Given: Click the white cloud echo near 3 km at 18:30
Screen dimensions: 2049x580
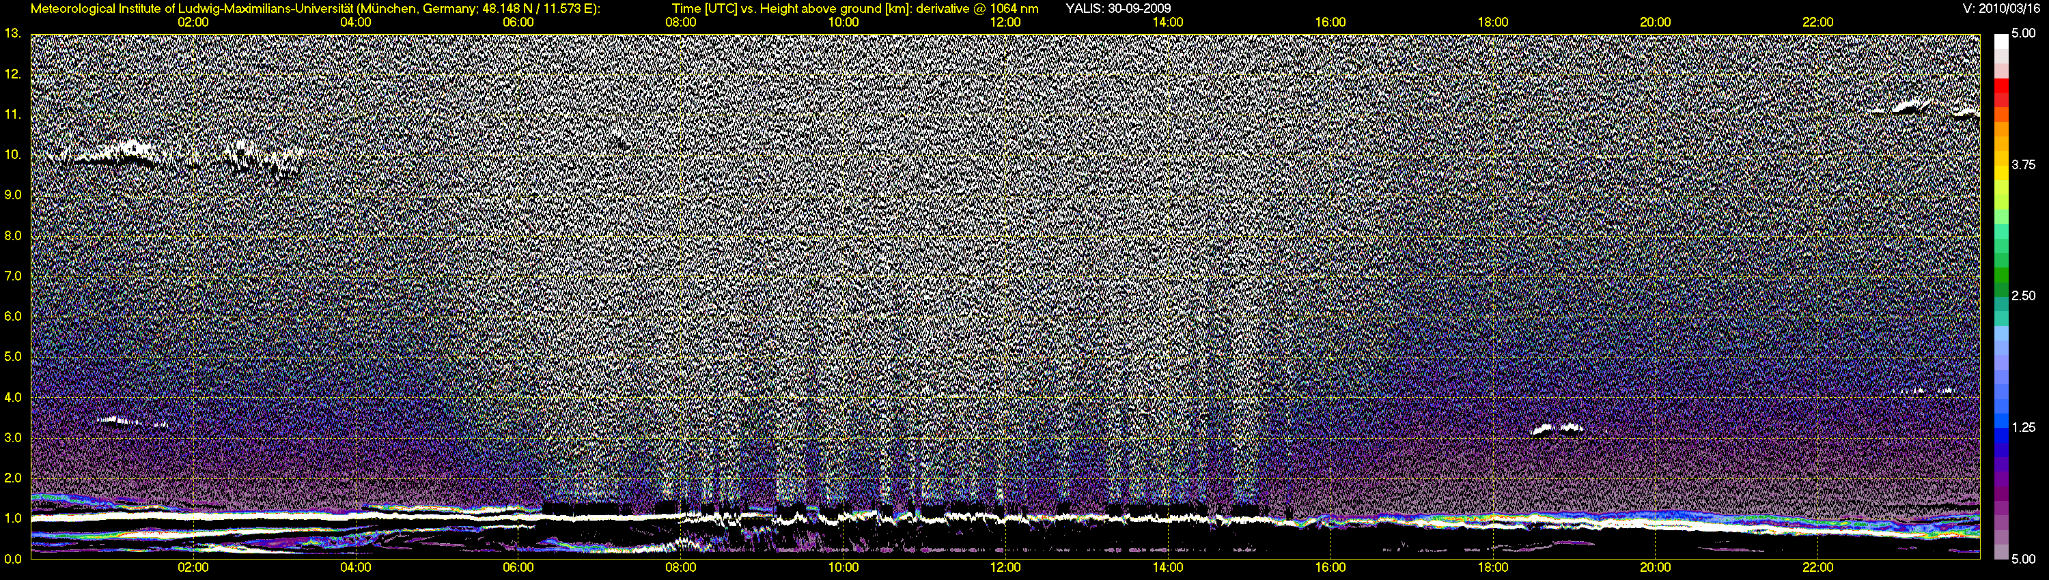Looking at the screenshot, I should 1557,430.
